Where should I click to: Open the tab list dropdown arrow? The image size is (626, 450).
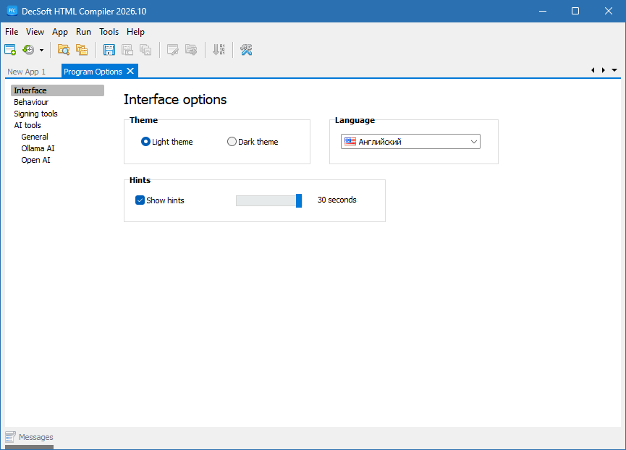(x=614, y=70)
